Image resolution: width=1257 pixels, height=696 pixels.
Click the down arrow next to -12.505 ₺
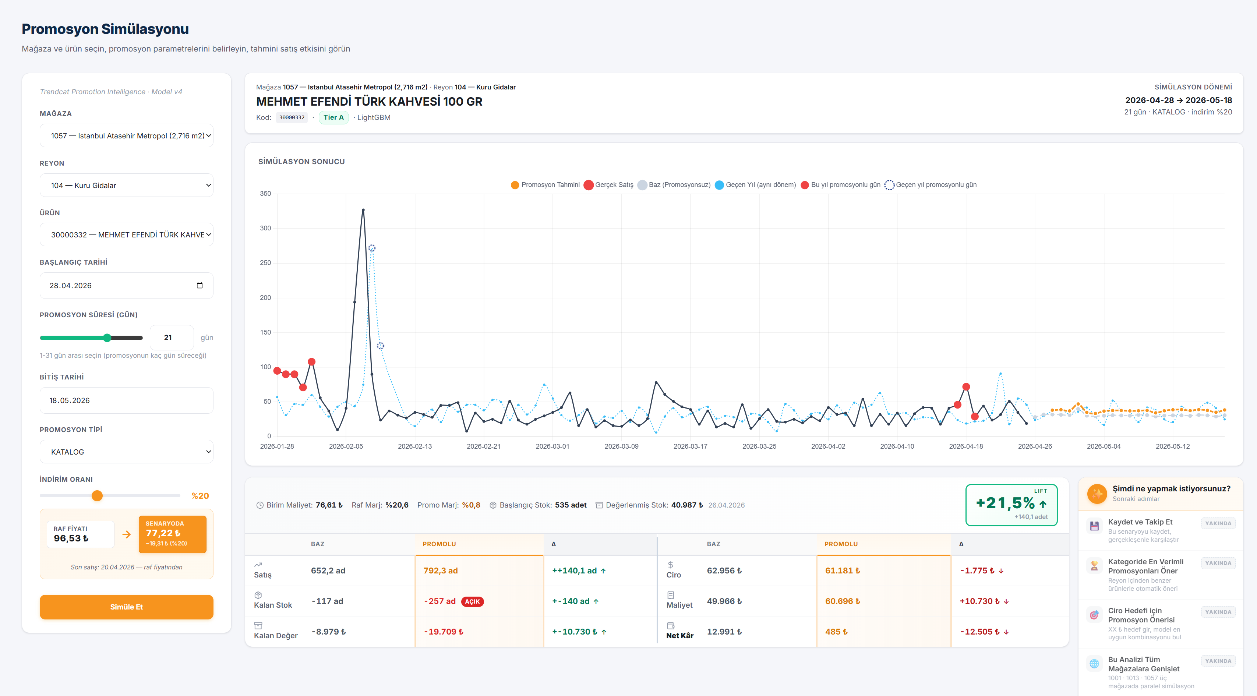pyautogui.click(x=1006, y=632)
